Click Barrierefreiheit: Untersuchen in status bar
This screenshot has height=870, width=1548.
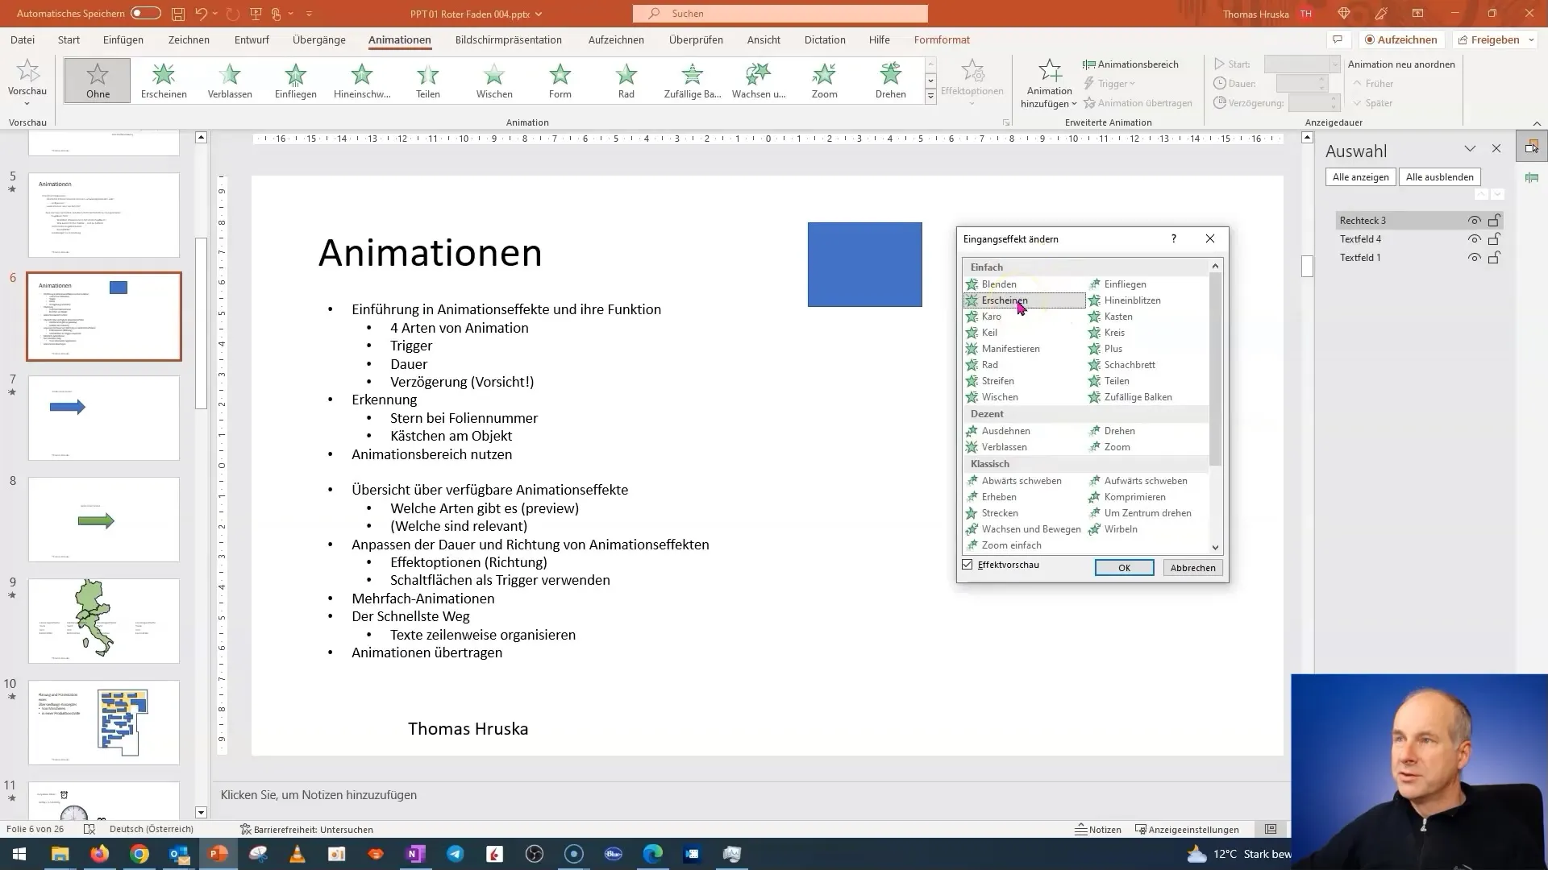[x=306, y=830]
